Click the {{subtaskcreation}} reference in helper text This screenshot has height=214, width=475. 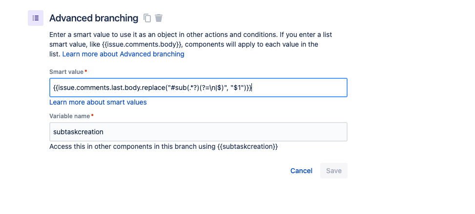(x=248, y=147)
